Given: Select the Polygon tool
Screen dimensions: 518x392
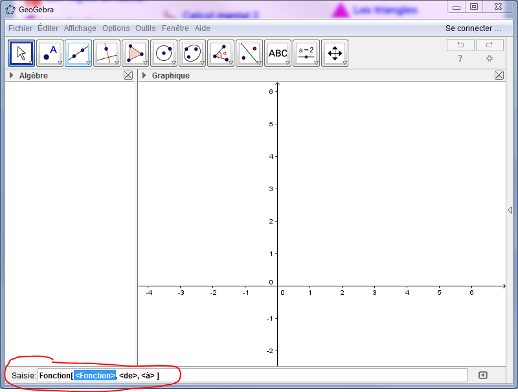Looking at the screenshot, I should tap(135, 53).
